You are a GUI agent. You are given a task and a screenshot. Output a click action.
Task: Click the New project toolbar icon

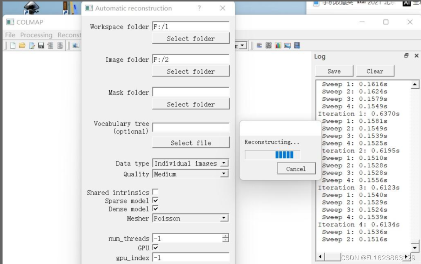13,46
